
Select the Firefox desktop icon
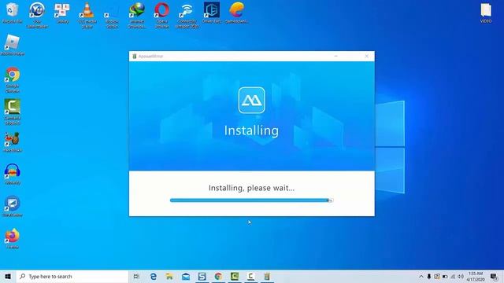(13, 238)
